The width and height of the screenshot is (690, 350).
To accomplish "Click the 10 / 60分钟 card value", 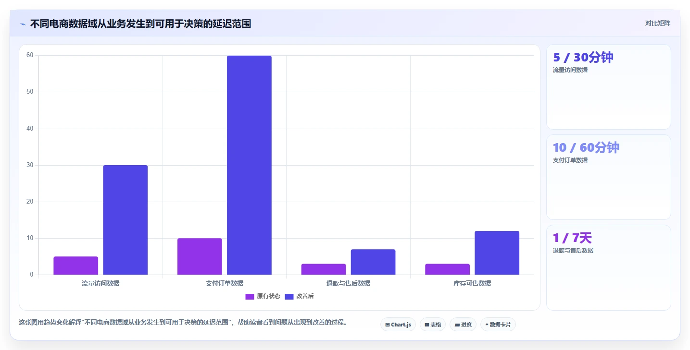I will (x=586, y=147).
